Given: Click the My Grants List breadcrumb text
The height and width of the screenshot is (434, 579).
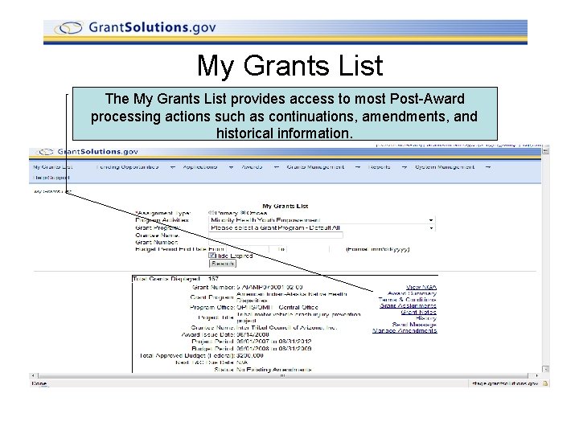Looking at the screenshot, I should pos(52,191).
